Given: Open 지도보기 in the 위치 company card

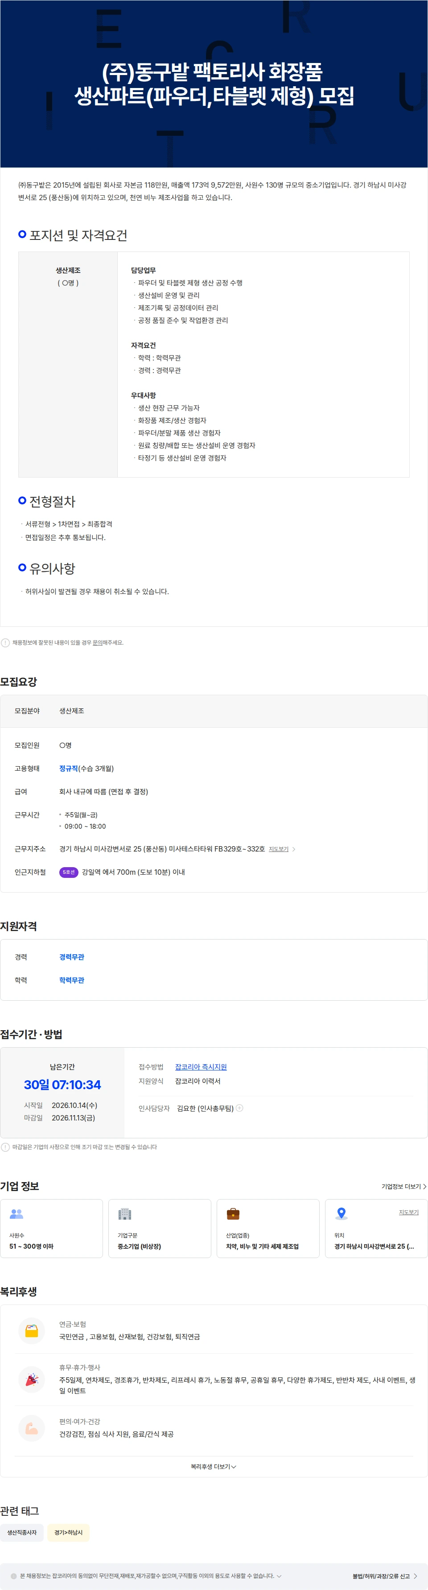Looking at the screenshot, I should pos(408,1212).
